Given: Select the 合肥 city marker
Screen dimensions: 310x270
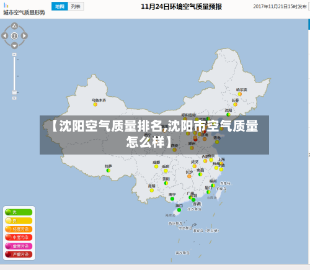Looking at the screenshot, I should [205, 161].
